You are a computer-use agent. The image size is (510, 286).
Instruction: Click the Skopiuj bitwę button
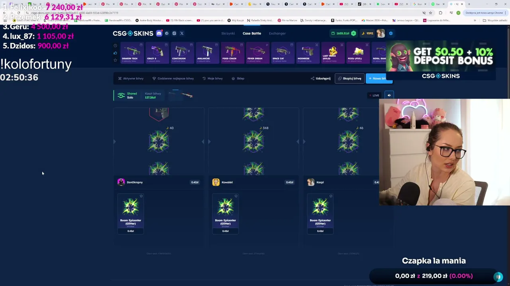point(349,79)
